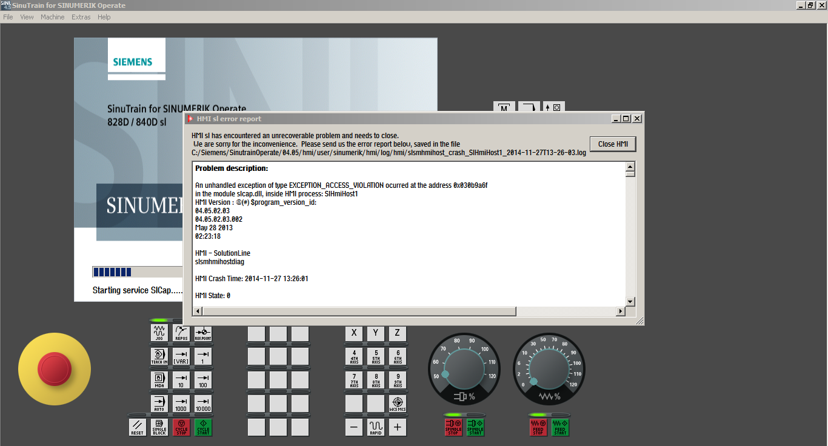The image size is (828, 446).
Task: Open the View menu
Action: (27, 17)
